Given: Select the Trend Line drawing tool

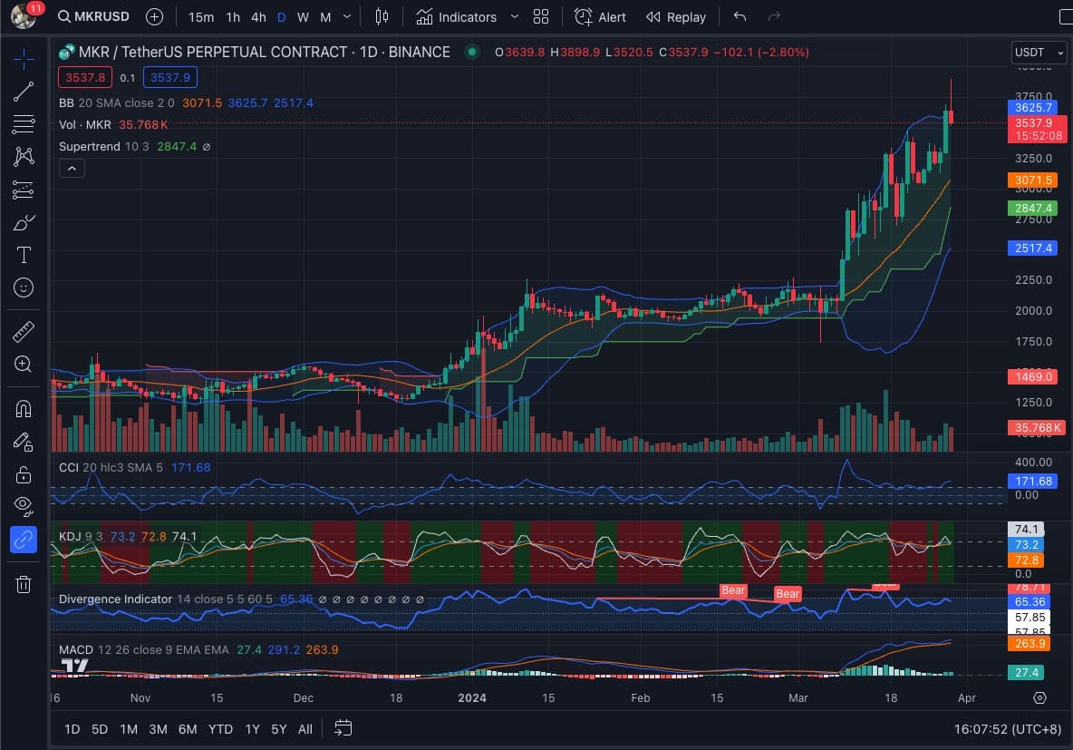Looking at the screenshot, I should coord(24,91).
